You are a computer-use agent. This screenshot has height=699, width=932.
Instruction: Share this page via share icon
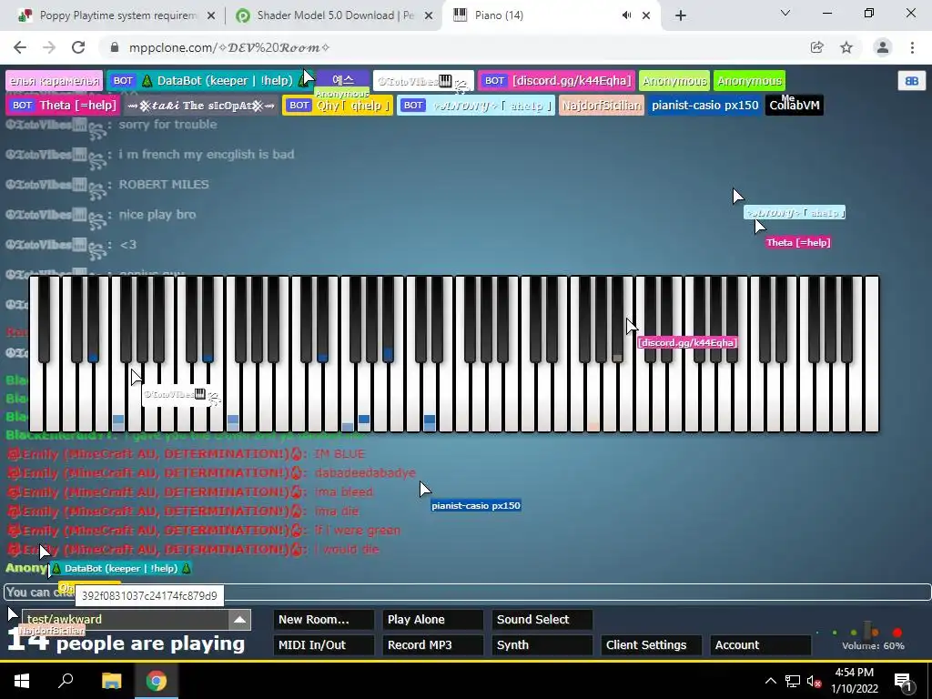pos(816,47)
